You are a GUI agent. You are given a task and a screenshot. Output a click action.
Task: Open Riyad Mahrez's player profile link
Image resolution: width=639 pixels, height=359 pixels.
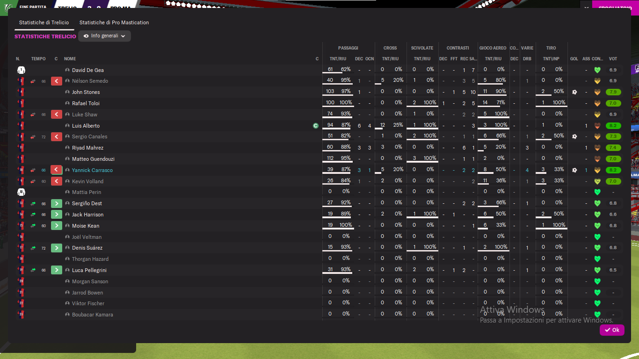tap(88, 148)
